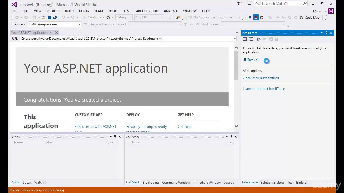Open the feedback speech bubble icon
The width and height of the screenshot is (344, 193).
click(x=249, y=4)
